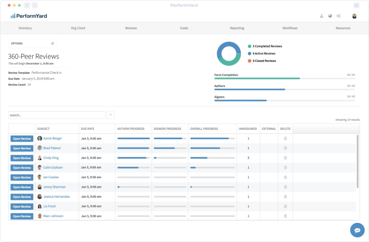Click the org hierarchy icon in header
Image resolution: width=369 pixels, height=242 pixels.
pos(322,16)
